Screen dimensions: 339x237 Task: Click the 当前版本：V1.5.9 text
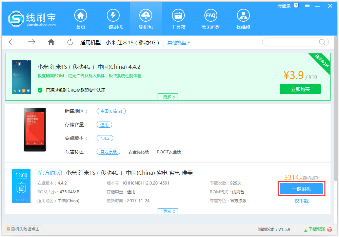pos(274,230)
